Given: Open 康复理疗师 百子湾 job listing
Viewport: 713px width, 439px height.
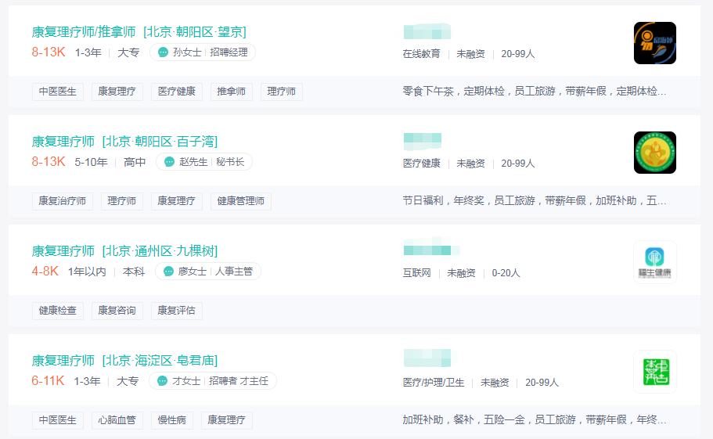Looking at the screenshot, I should coord(124,142).
